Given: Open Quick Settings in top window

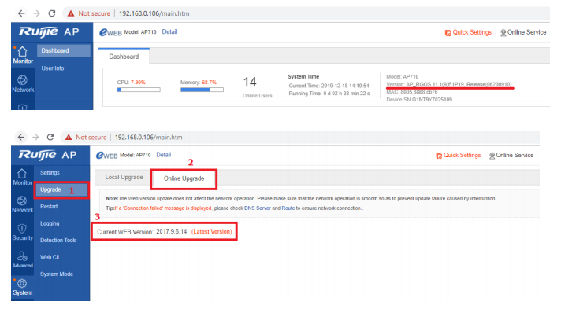Looking at the screenshot, I should pyautogui.click(x=468, y=32).
